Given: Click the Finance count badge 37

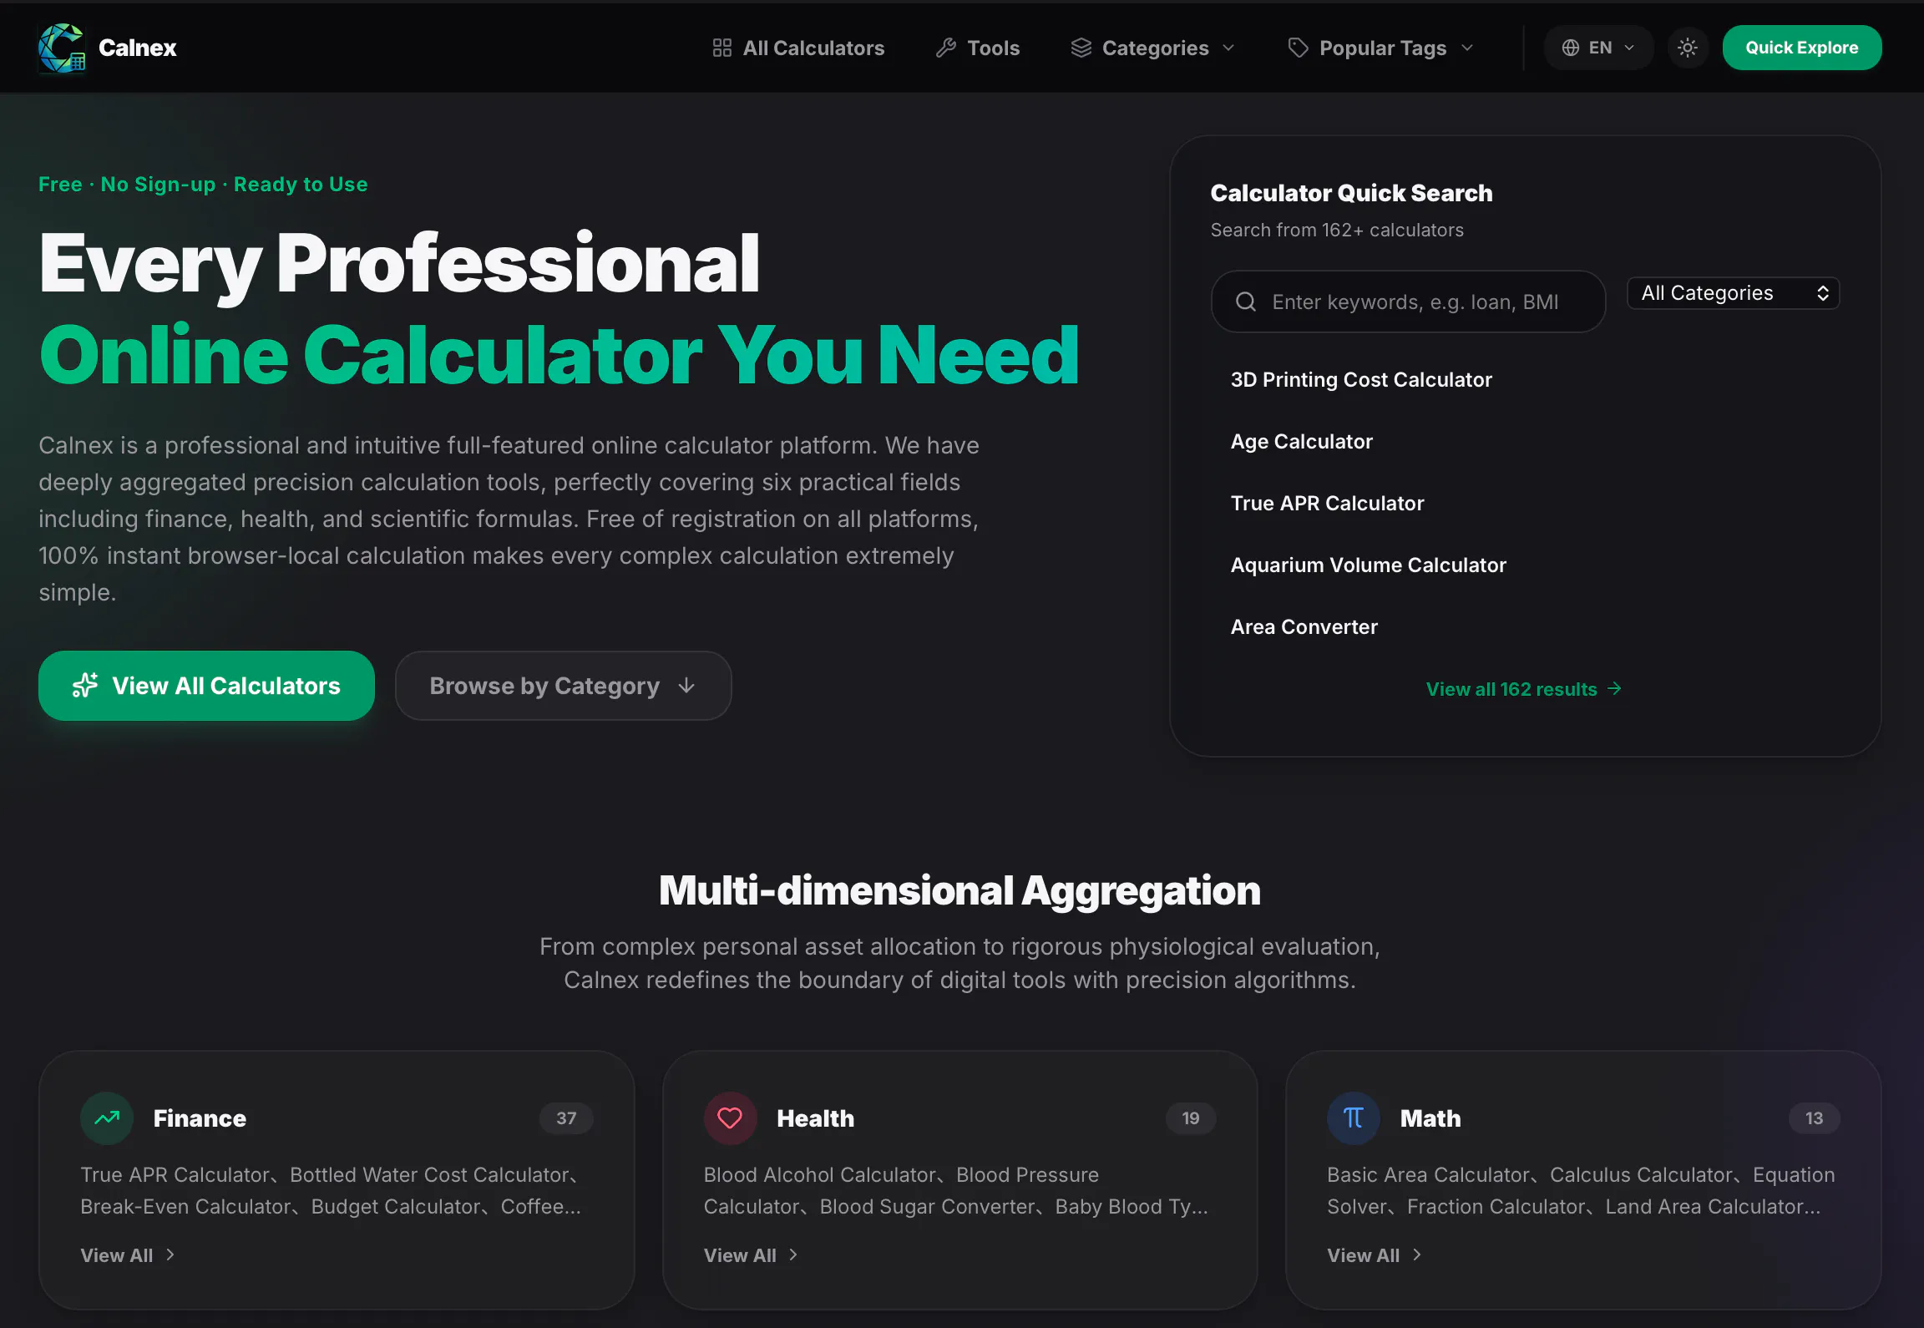Looking at the screenshot, I should point(566,1118).
